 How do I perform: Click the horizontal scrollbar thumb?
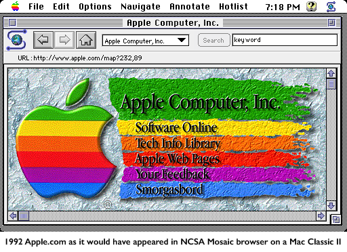(x=24, y=216)
